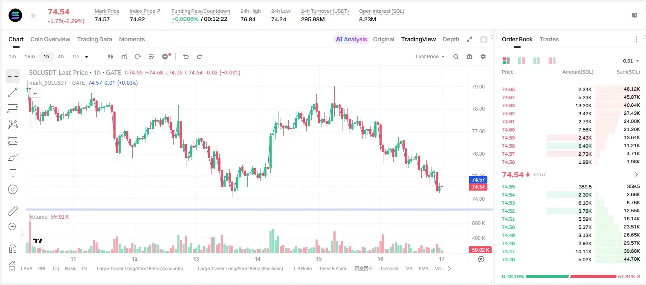The image size is (646, 285).
Task: Select the 4h timeframe interval
Action: [61, 57]
